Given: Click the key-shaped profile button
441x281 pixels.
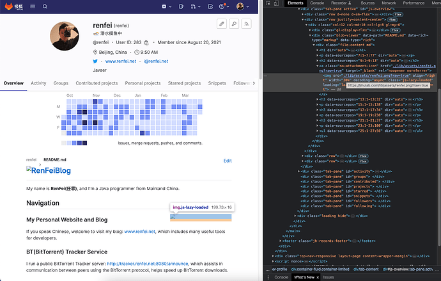Looking at the screenshot, I should (x=234, y=24).
